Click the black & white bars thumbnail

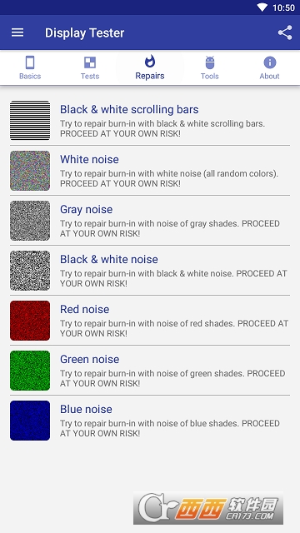(x=30, y=120)
